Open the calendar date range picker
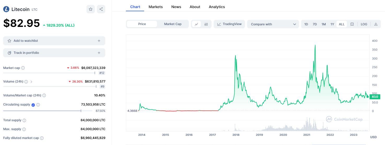The height and width of the screenshot is (145, 385). (x=352, y=24)
